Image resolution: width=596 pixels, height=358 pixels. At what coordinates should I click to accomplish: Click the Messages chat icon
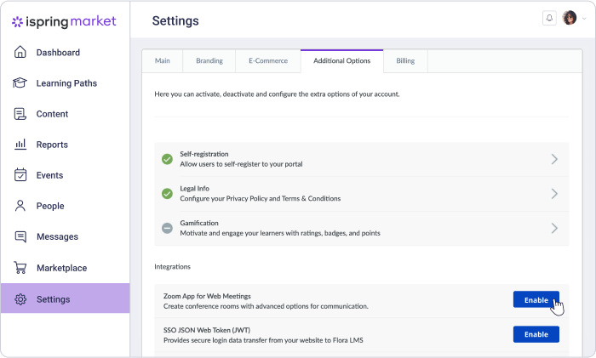coord(20,236)
